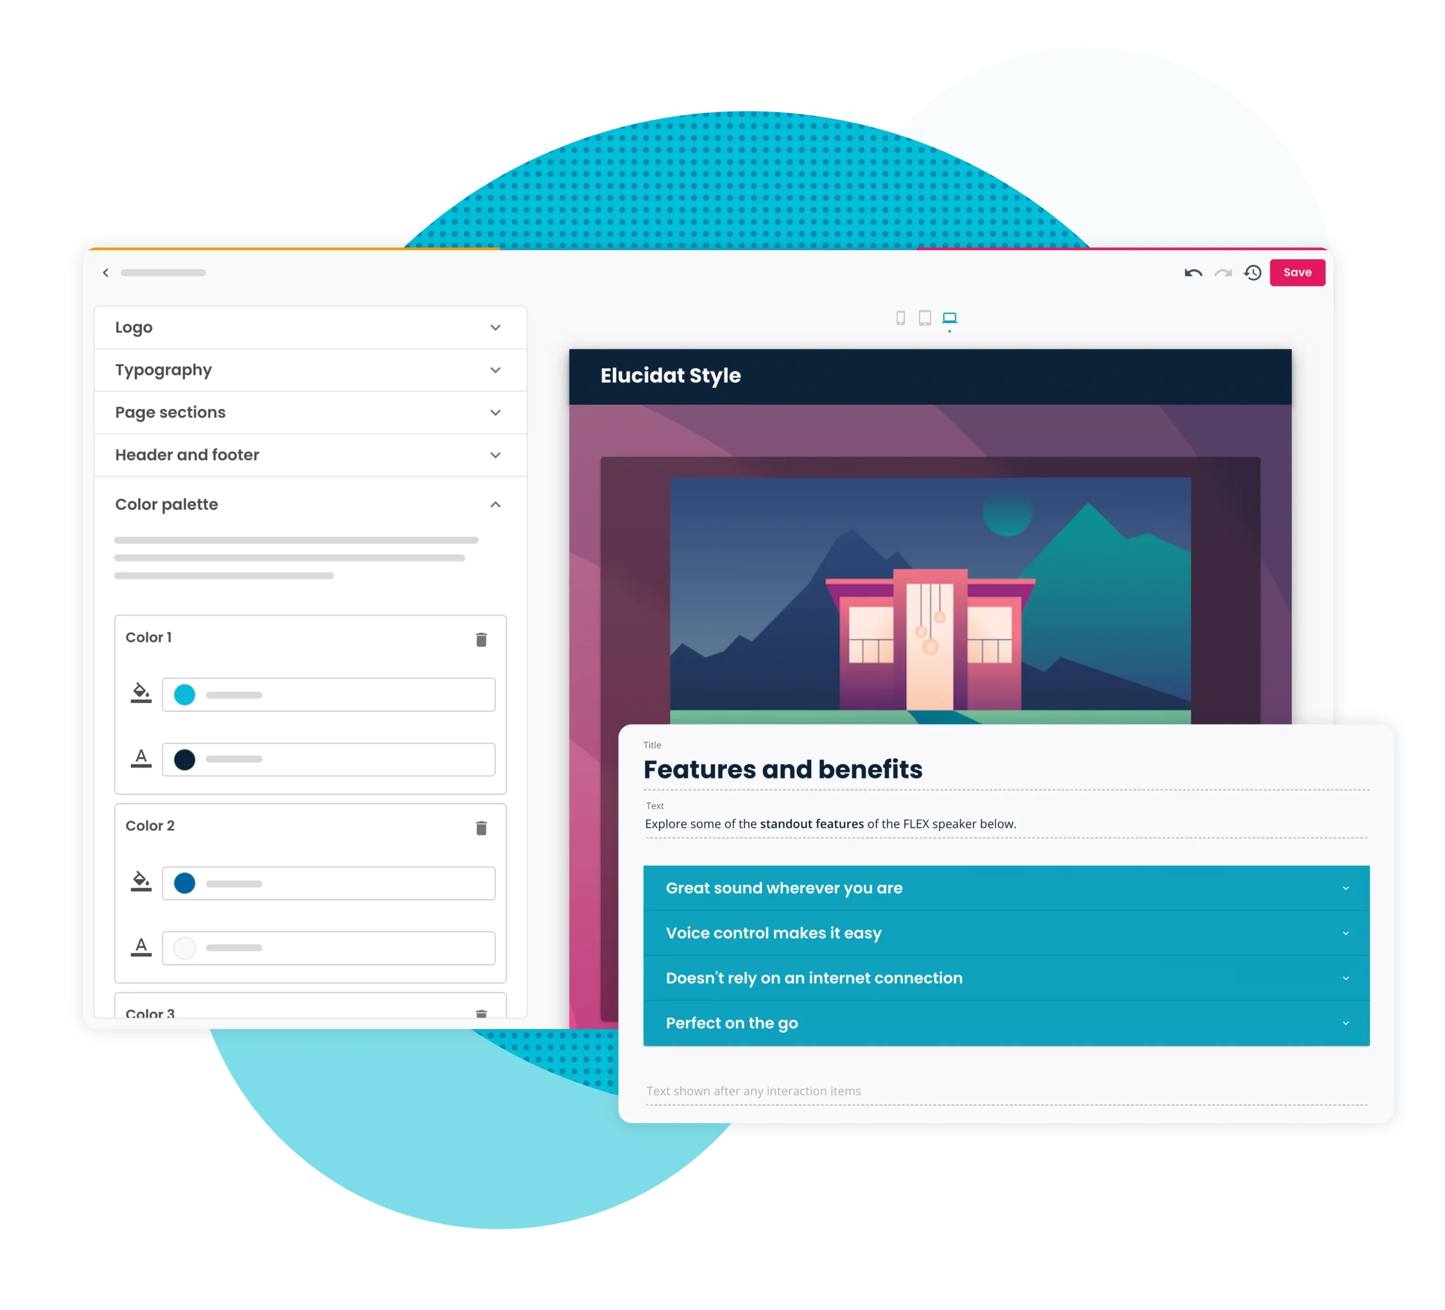Select the blue Color 1 swatch

pos(186,694)
